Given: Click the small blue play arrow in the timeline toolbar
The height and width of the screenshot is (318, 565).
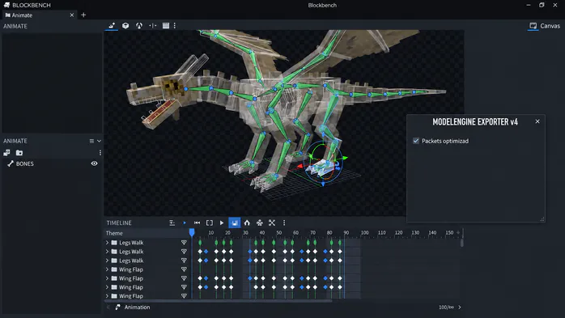Looking at the screenshot, I should [185, 223].
